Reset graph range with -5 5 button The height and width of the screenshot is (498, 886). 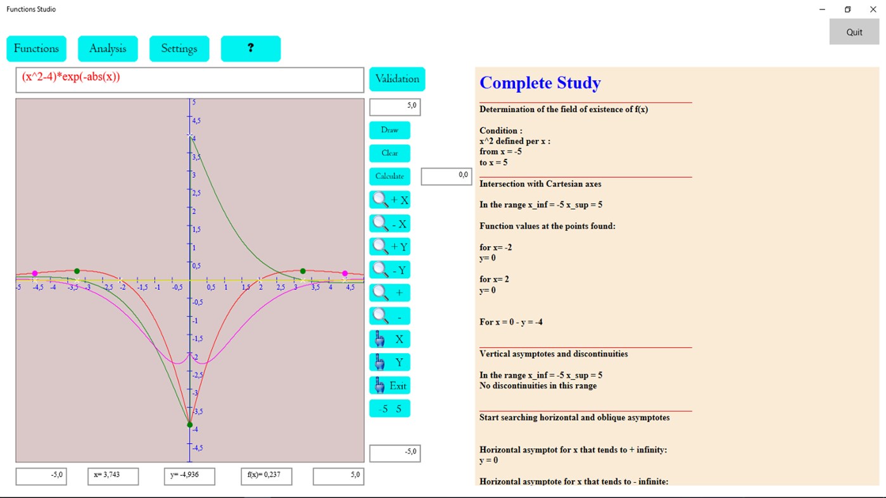pos(389,408)
